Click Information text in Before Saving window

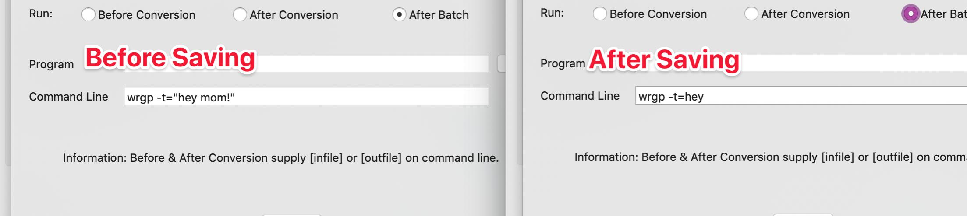click(x=280, y=158)
